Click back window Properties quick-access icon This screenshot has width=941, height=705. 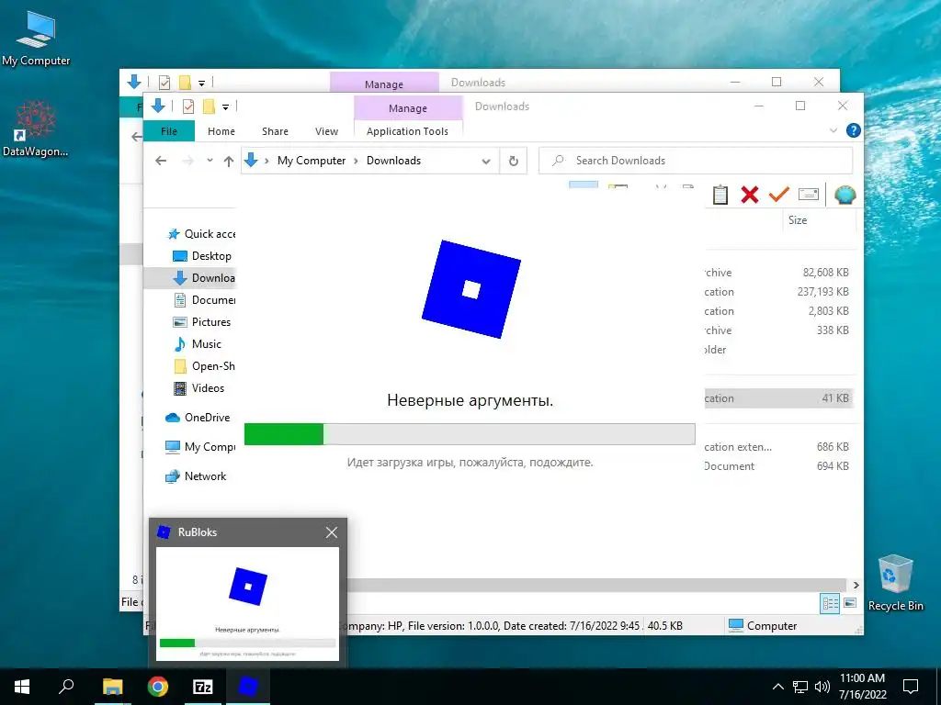coord(164,83)
